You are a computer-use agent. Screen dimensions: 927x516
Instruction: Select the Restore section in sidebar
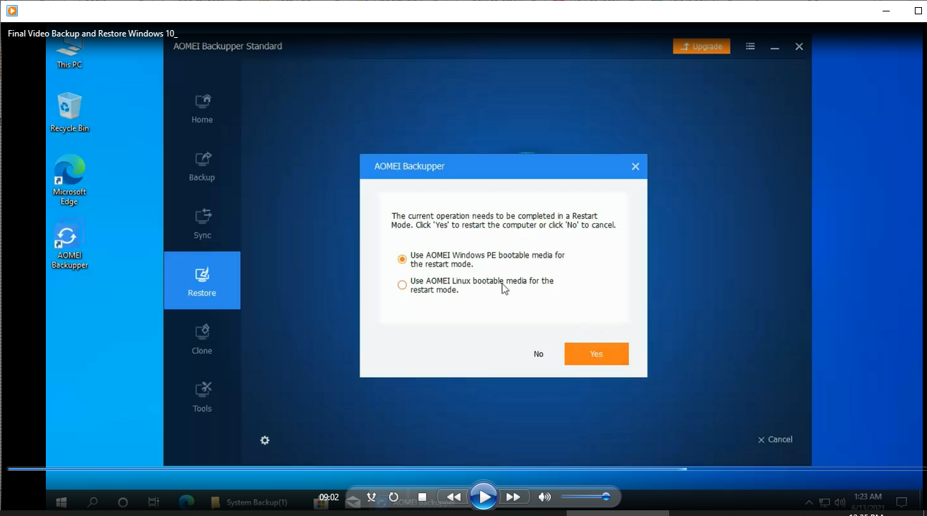tap(202, 281)
